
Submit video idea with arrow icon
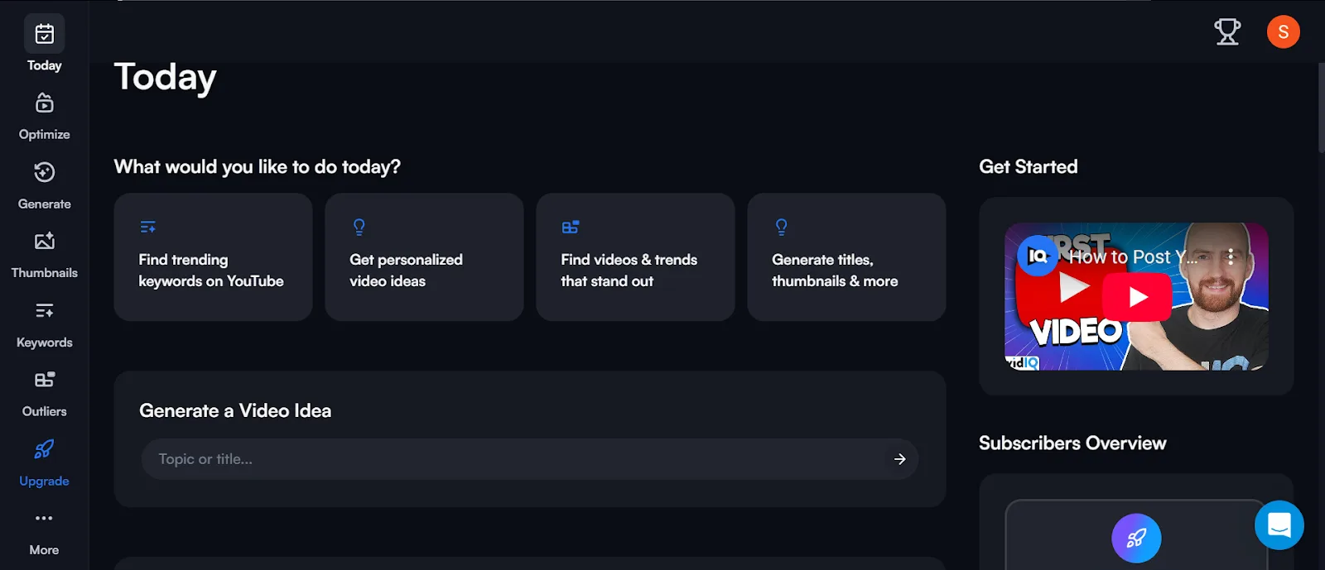click(899, 459)
